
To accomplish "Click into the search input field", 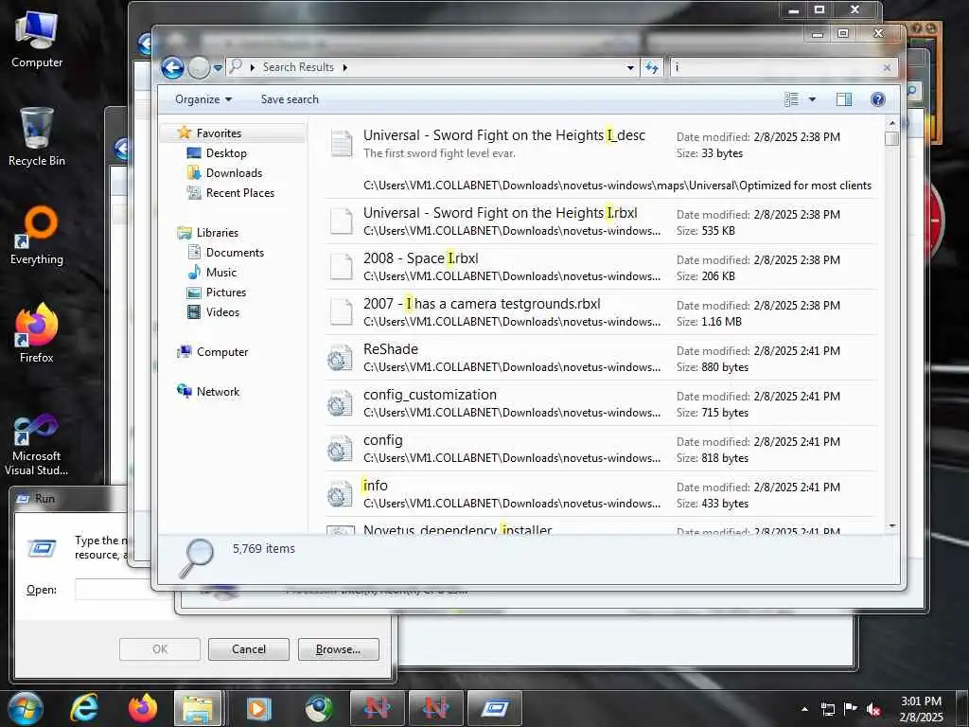I will click(776, 67).
